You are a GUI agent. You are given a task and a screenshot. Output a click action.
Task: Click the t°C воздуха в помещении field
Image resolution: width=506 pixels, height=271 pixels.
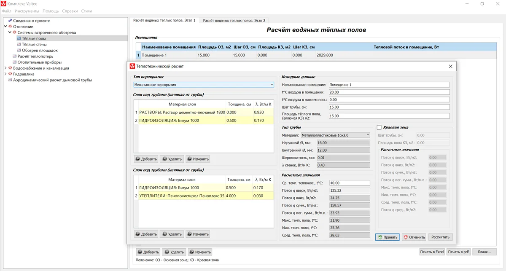(389, 92)
